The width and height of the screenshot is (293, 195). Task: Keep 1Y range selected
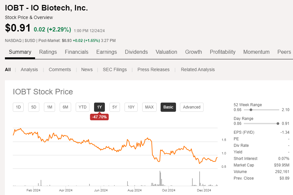pyautogui.click(x=99, y=107)
